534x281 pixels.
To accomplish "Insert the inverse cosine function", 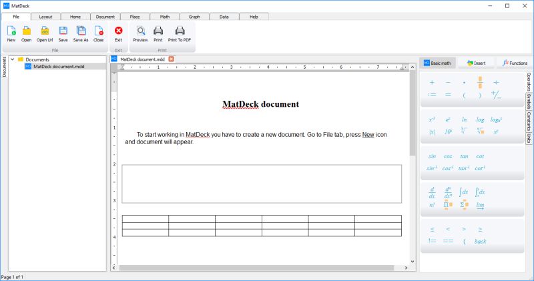I will (447, 168).
